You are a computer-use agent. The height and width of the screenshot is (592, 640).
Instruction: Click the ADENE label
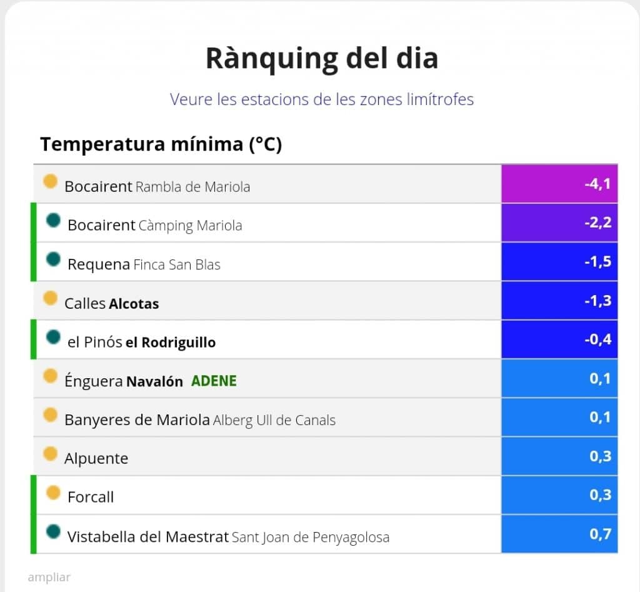[x=214, y=381]
